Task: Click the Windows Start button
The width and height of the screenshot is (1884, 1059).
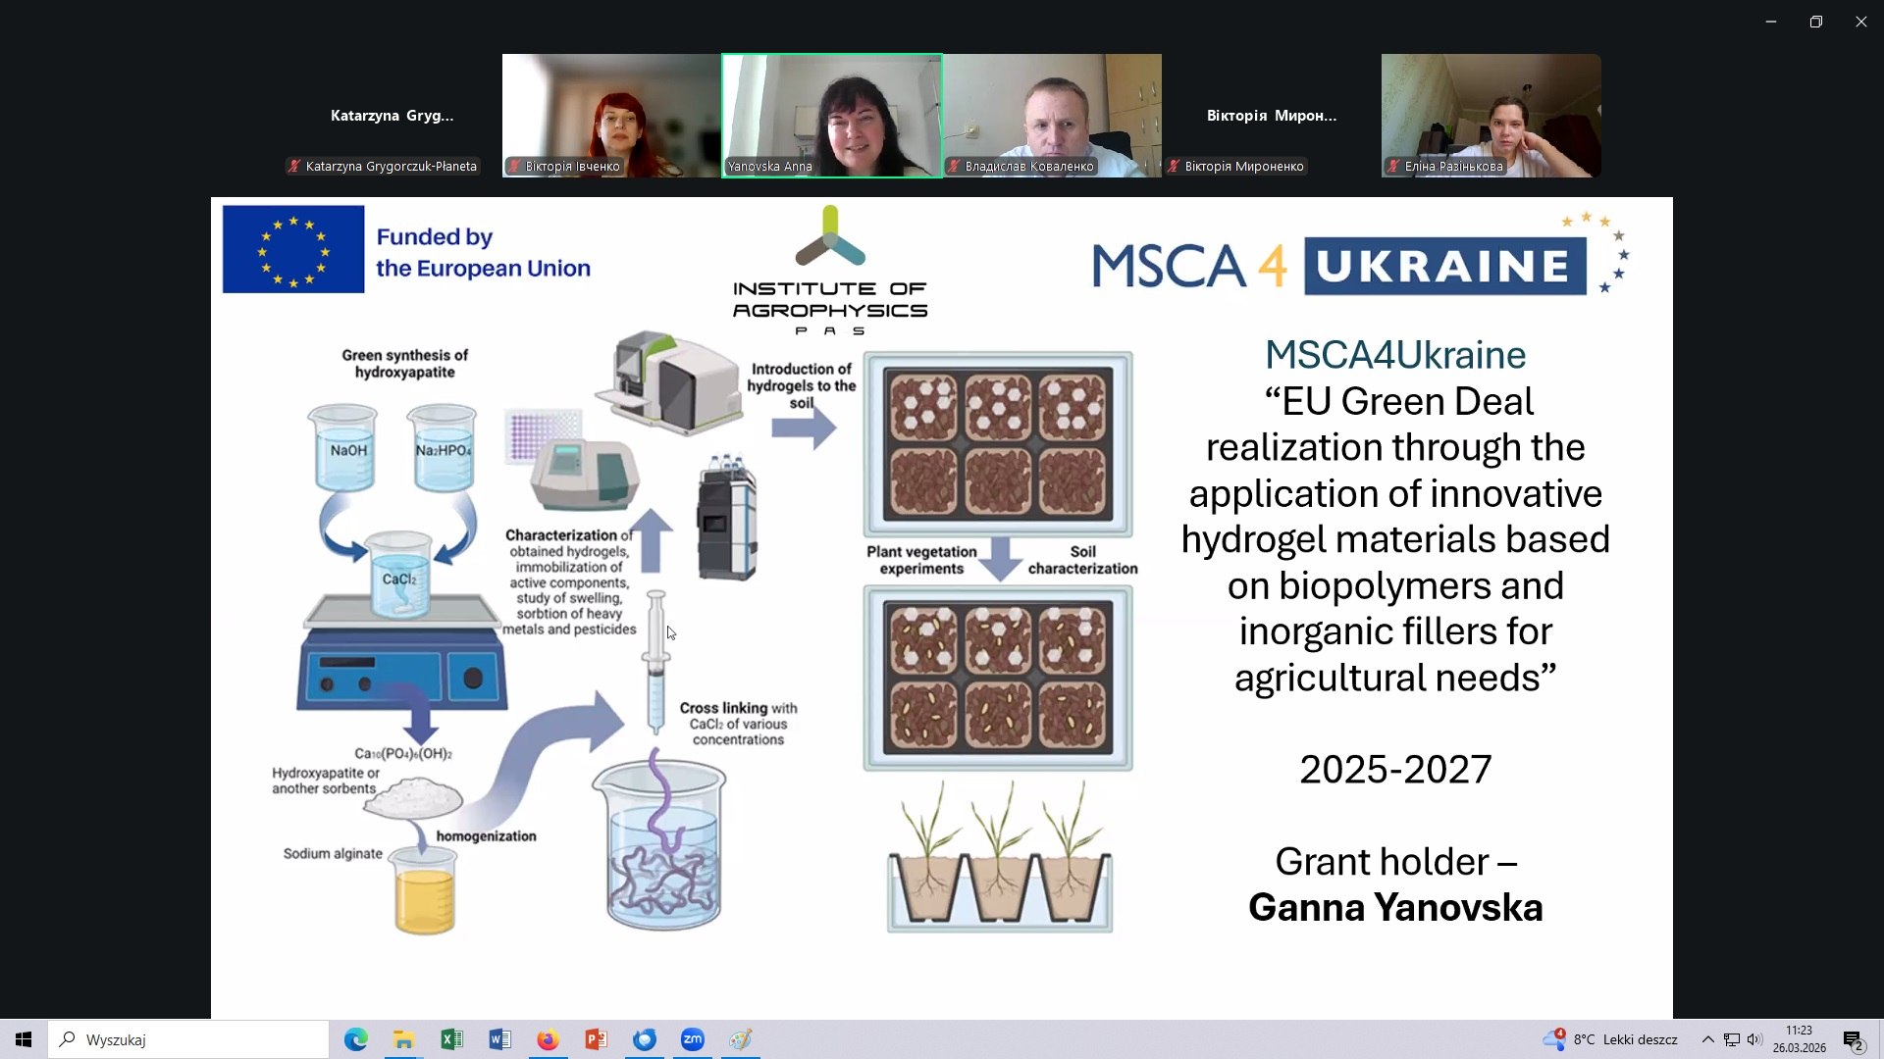Action: coord(24,1039)
